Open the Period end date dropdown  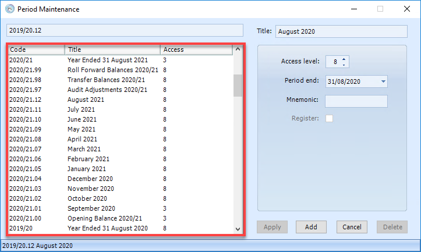click(383, 81)
